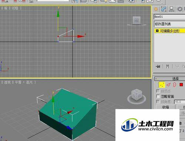This screenshot has height=141, width=185.
Task: Select the 可编辑多边形 entry in the modifier stack
Action: [x=170, y=31]
